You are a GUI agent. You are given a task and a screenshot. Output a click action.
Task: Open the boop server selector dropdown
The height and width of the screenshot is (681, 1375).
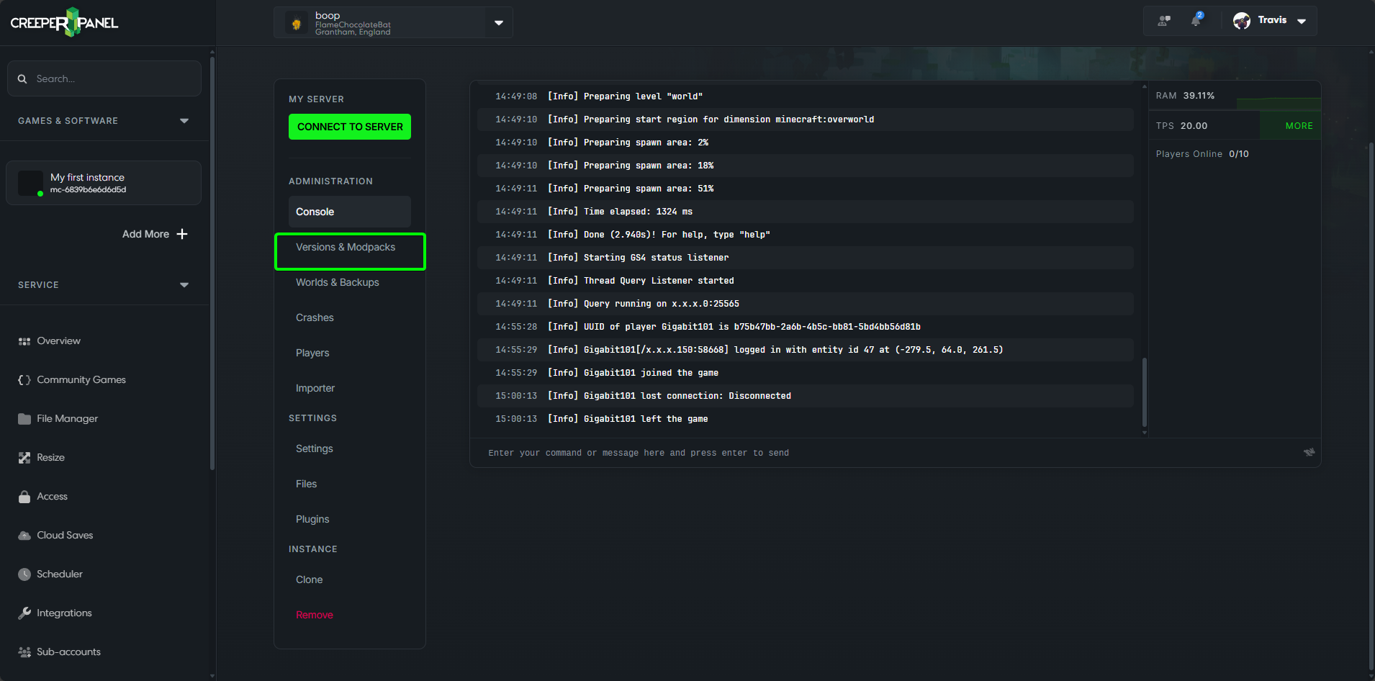498,22
